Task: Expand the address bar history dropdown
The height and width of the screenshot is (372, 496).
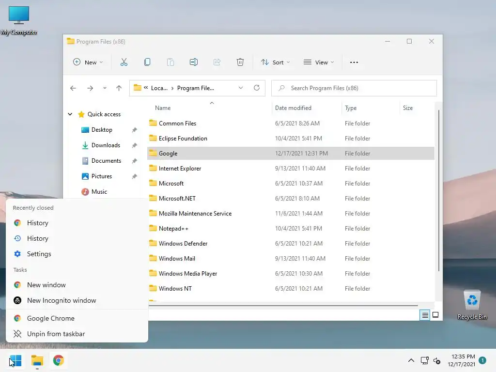Action: pyautogui.click(x=241, y=88)
